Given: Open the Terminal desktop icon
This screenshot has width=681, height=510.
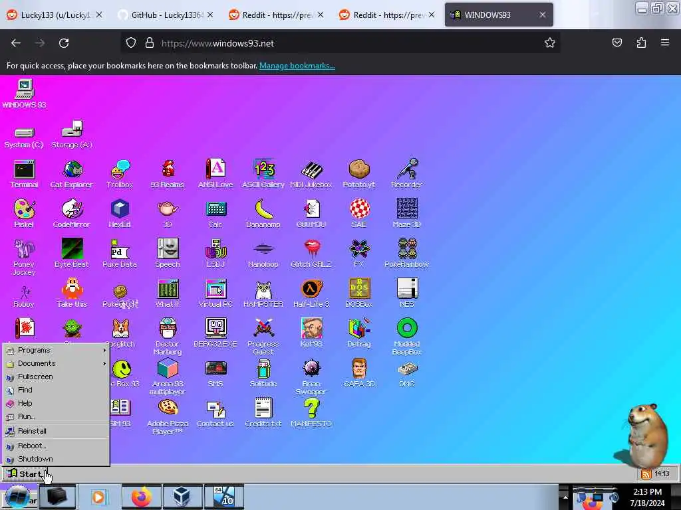Looking at the screenshot, I should point(25,173).
